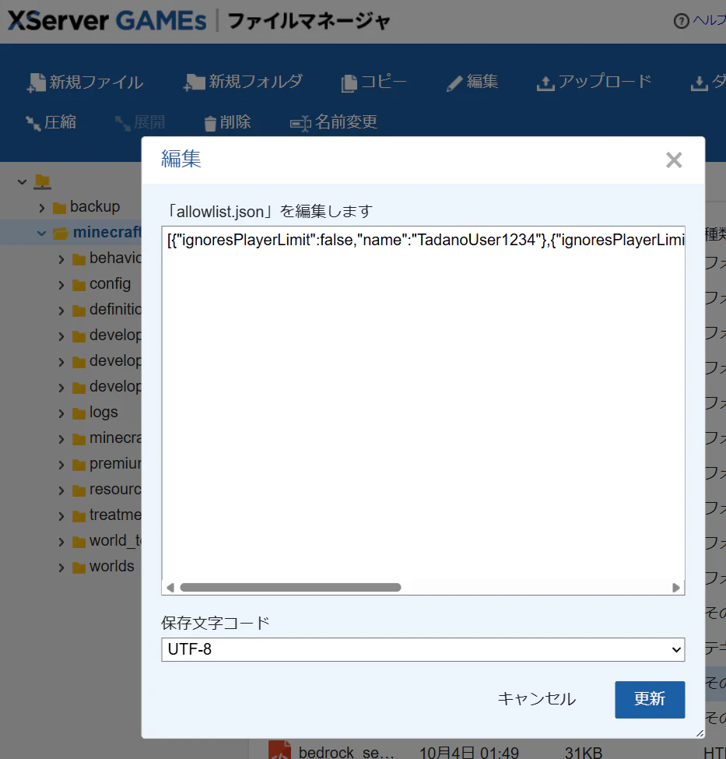Click the 新規フォルダ new folder icon

194,83
